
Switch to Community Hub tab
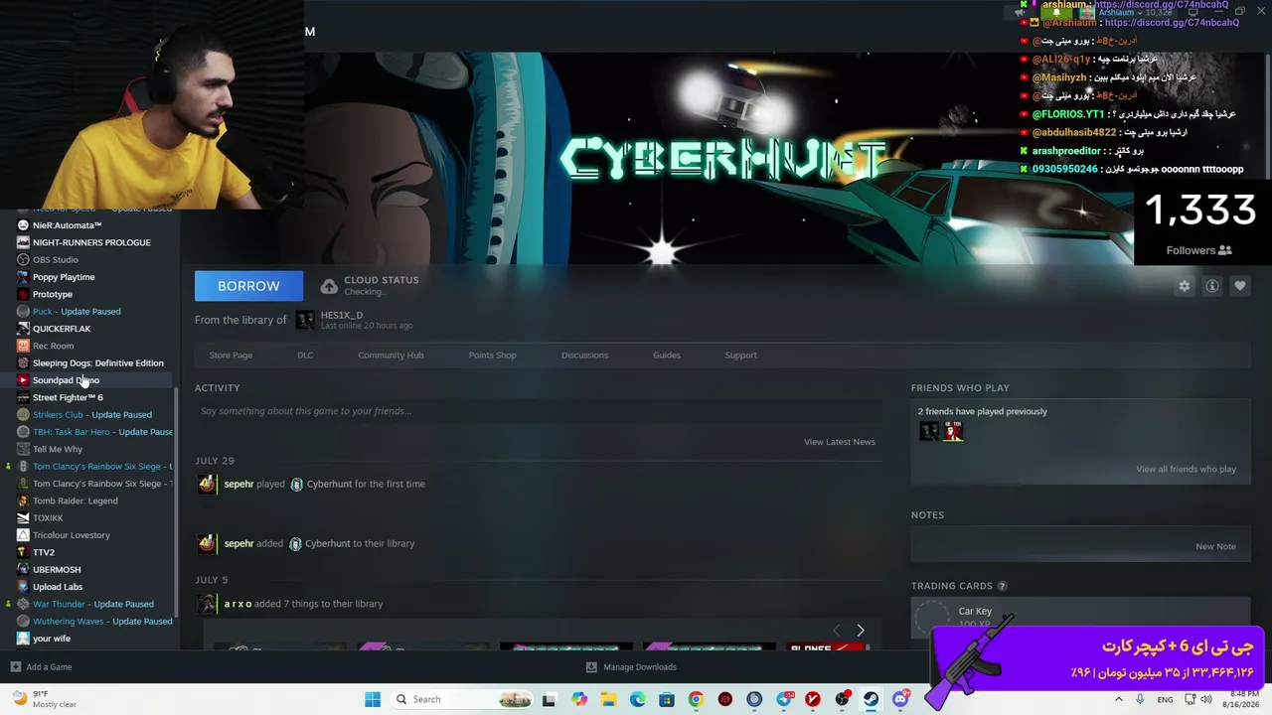tap(391, 355)
